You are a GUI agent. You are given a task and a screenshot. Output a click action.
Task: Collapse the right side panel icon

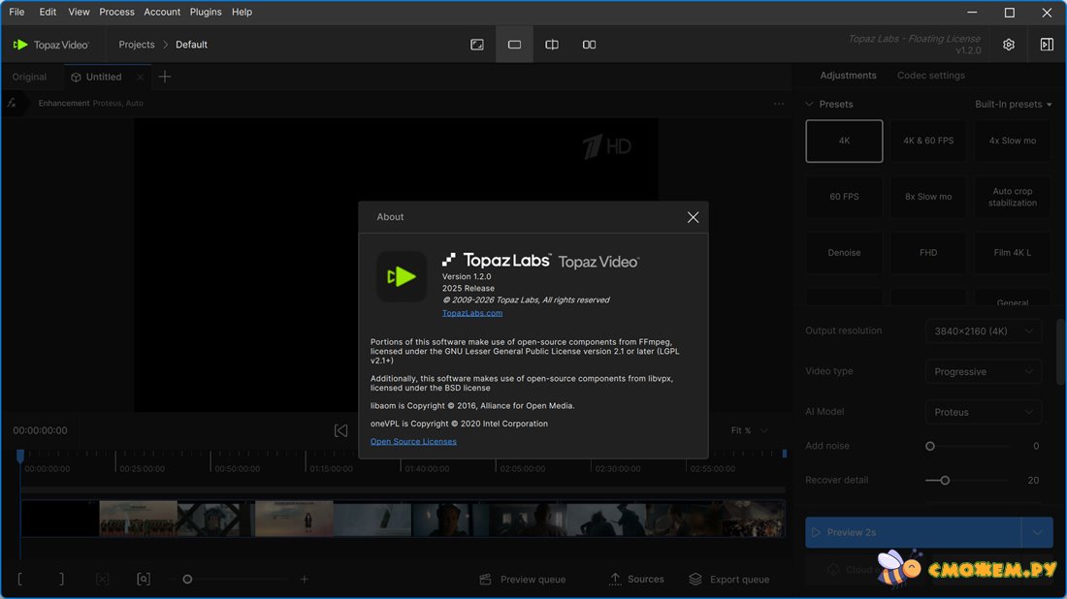coord(1047,45)
